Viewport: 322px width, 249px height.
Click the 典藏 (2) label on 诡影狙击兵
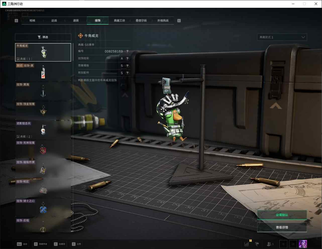(25, 137)
